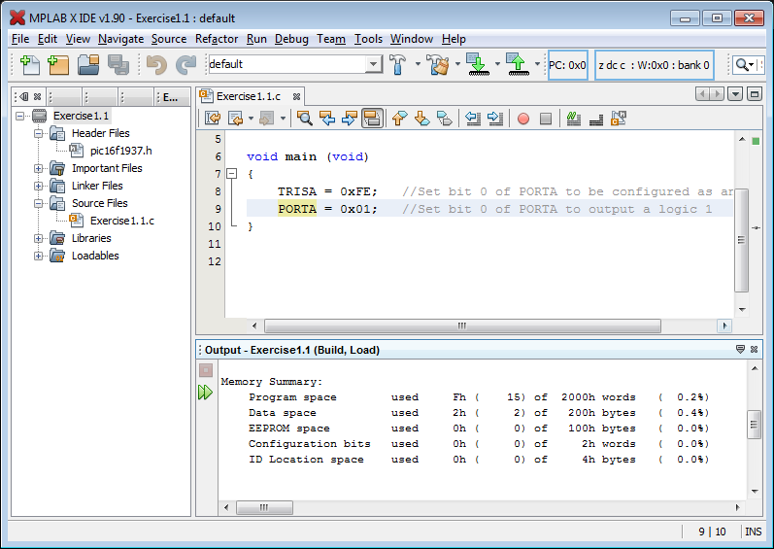Click the Save All disks icon
Viewport: 774px width, 549px height.
(118, 65)
